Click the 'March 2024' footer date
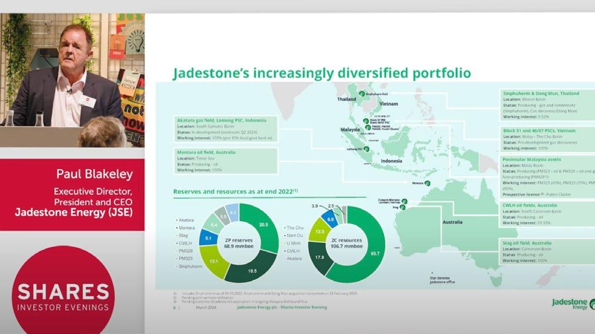 coord(206,308)
